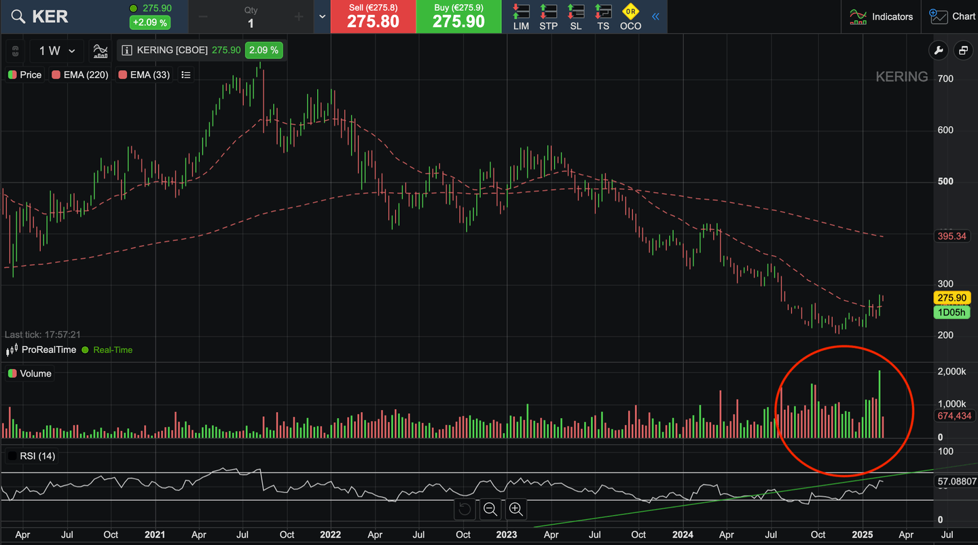This screenshot has width=978, height=545.
Task: Click the detach window icon
Action: 962,50
